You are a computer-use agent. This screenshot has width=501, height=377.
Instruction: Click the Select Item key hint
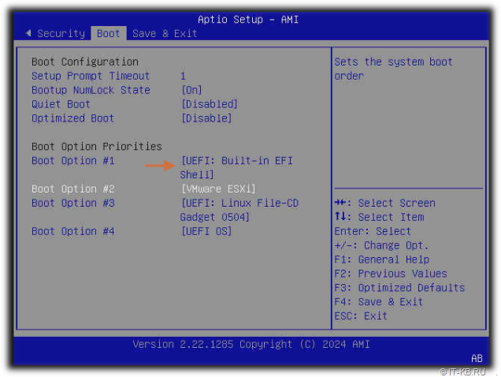coord(379,217)
